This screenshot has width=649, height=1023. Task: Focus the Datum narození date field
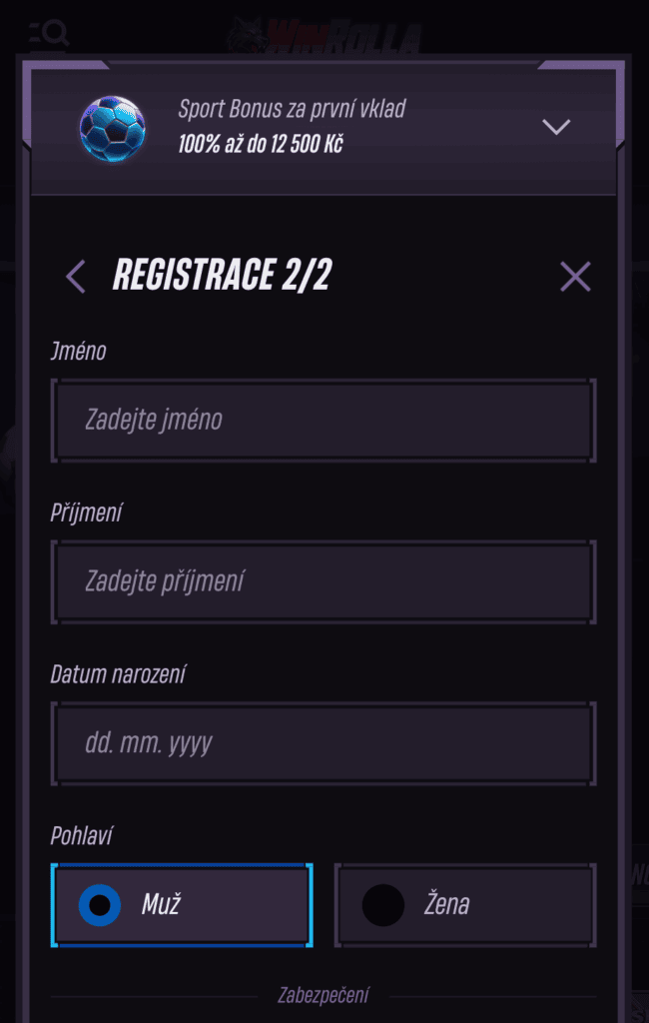point(324,743)
